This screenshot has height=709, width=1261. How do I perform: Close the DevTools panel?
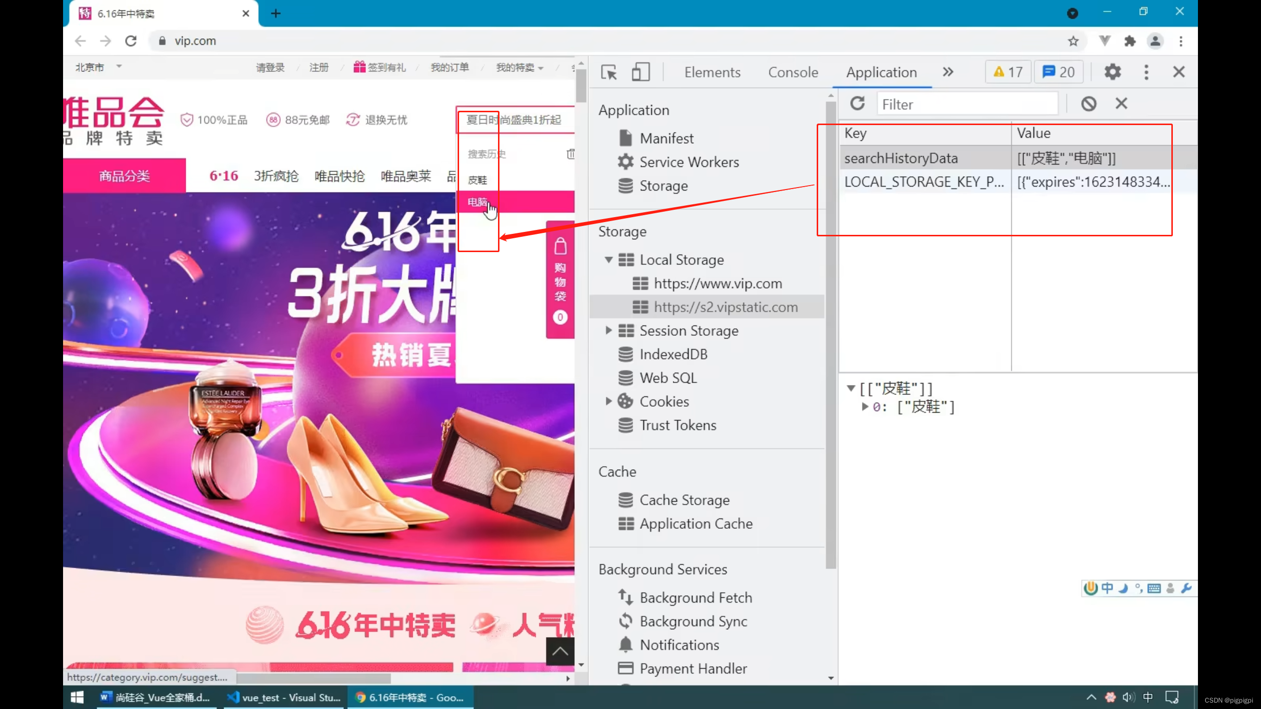tap(1179, 72)
